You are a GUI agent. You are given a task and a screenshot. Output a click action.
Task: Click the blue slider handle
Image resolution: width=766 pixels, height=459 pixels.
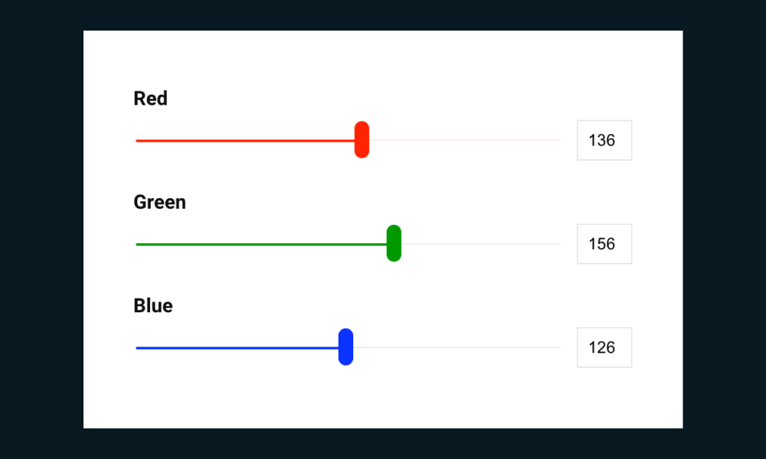[x=345, y=347]
